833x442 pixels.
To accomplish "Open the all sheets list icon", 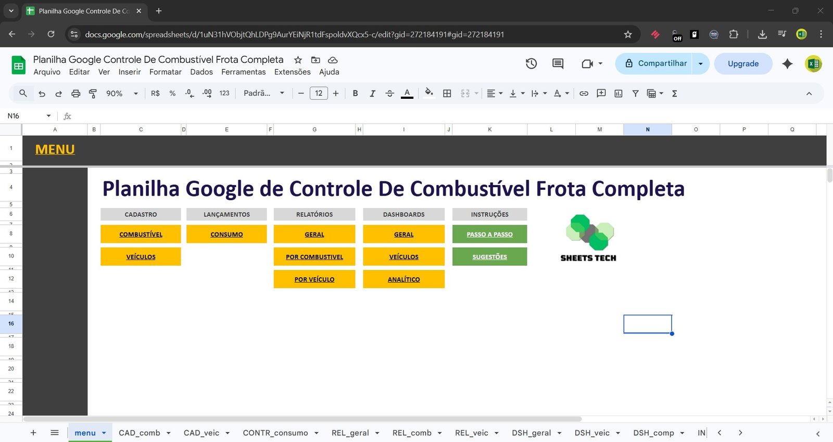I will (x=55, y=433).
